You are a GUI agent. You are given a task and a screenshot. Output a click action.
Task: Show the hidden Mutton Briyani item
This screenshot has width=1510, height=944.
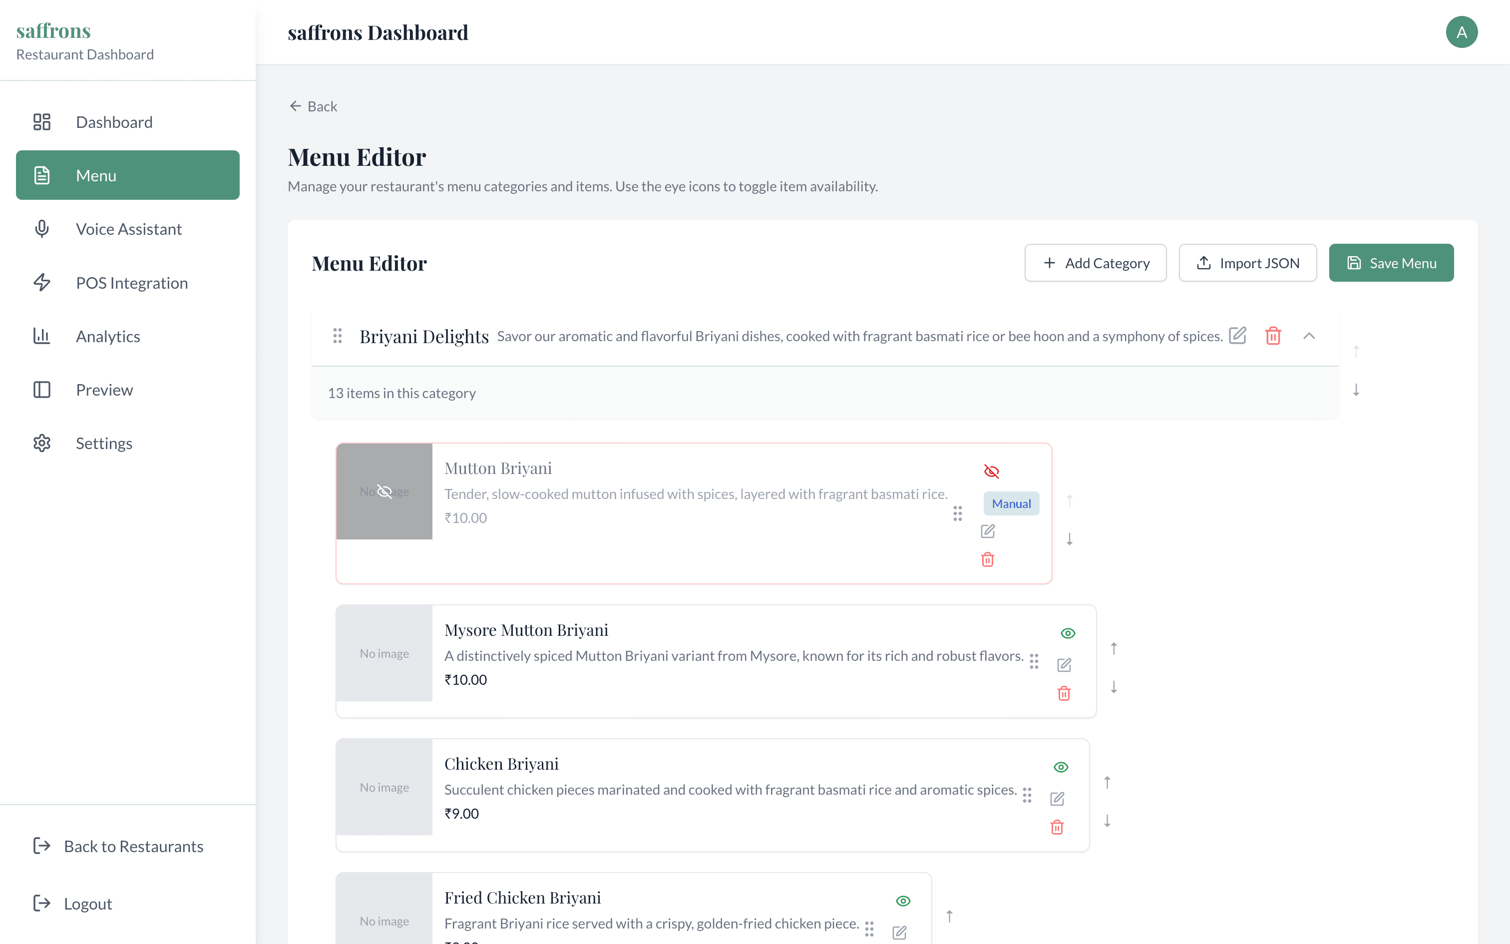(992, 472)
